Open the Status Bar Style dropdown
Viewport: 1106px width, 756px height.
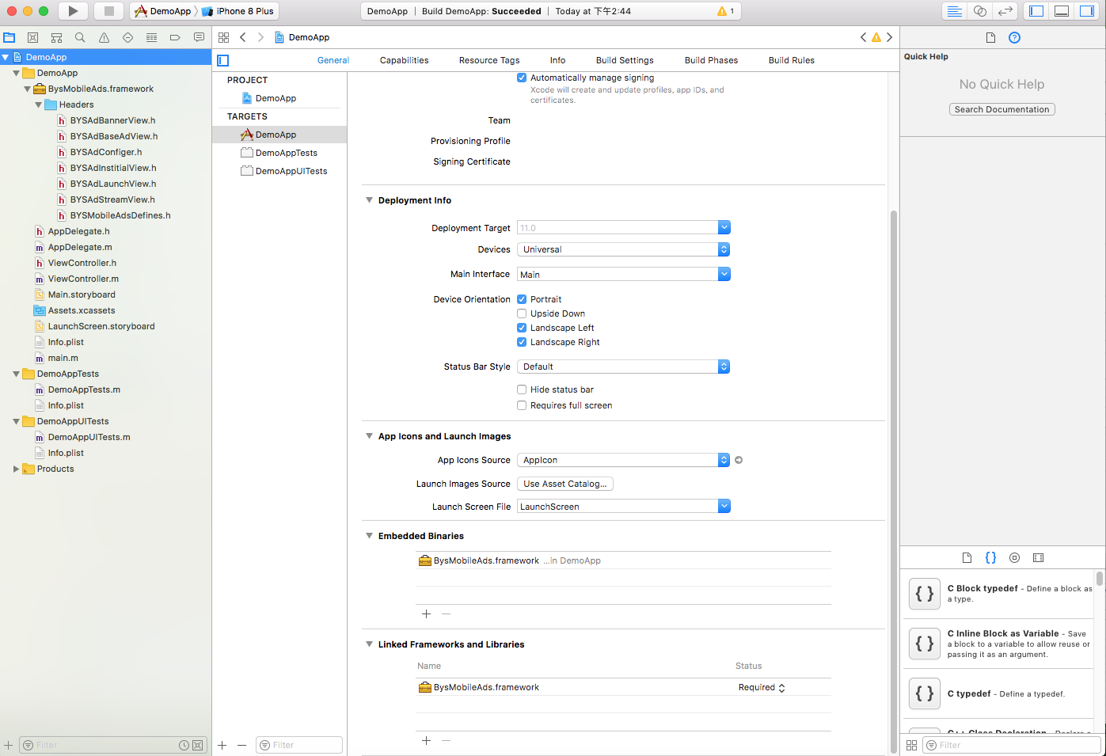click(x=623, y=367)
